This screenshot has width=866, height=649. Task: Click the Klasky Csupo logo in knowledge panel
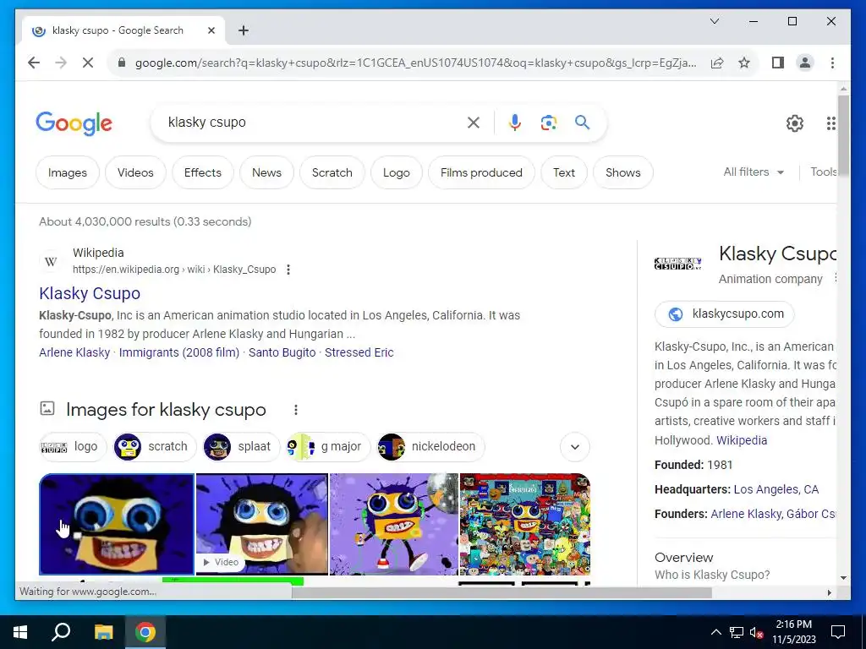(x=677, y=264)
